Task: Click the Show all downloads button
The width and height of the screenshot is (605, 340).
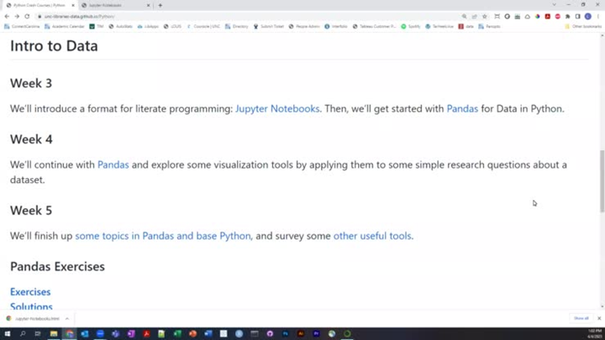Action: tap(581, 318)
